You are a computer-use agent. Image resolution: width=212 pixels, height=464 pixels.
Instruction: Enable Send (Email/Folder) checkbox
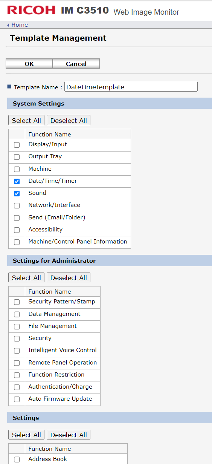(x=17, y=218)
